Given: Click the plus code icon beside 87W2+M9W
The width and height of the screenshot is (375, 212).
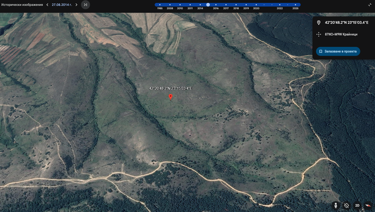Looking at the screenshot, I should click(x=319, y=34).
